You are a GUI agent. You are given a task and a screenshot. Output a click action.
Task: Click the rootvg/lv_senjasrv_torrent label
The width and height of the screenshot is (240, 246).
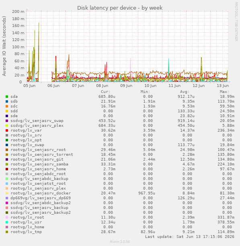[42, 155]
